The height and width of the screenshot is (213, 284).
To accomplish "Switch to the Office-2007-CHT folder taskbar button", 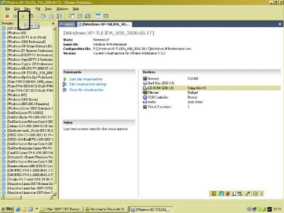I will click(61, 209).
